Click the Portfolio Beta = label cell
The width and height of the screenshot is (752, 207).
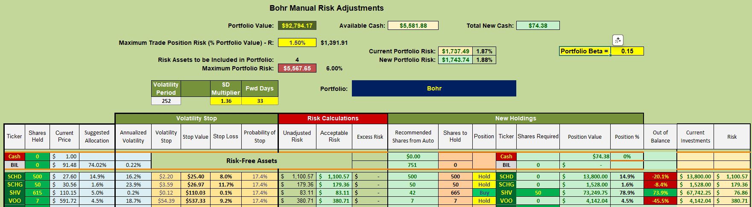click(585, 51)
